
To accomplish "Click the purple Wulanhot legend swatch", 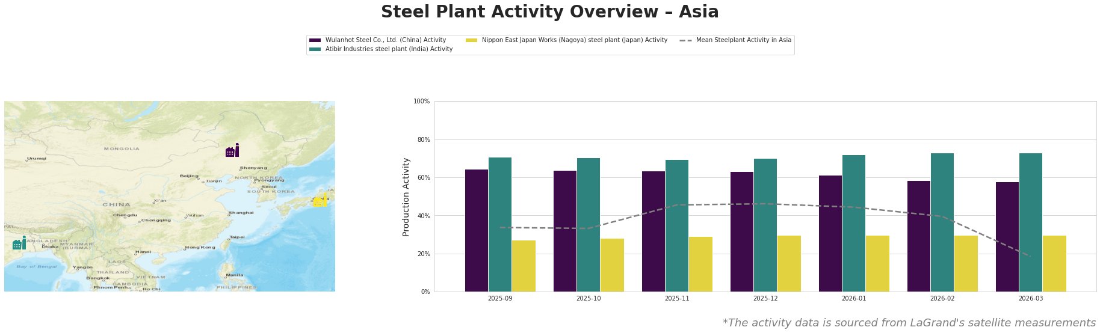I will coord(315,40).
